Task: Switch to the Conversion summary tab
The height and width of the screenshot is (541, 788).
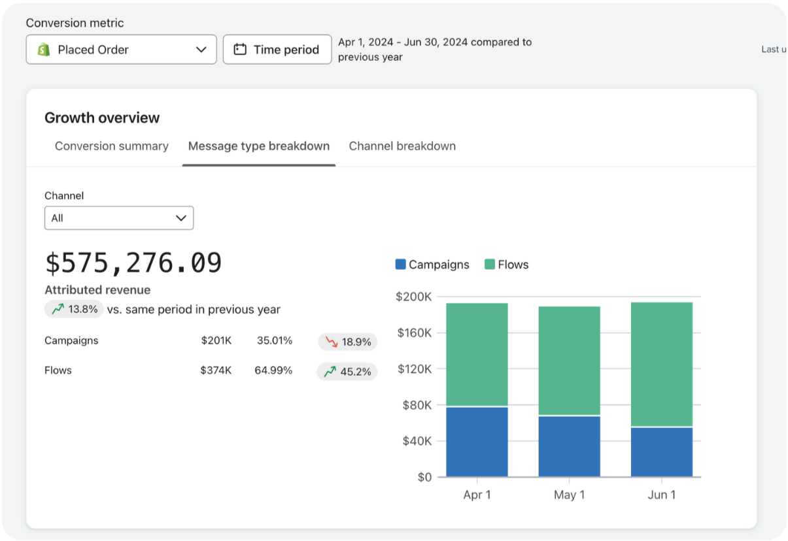Action: pyautogui.click(x=111, y=146)
